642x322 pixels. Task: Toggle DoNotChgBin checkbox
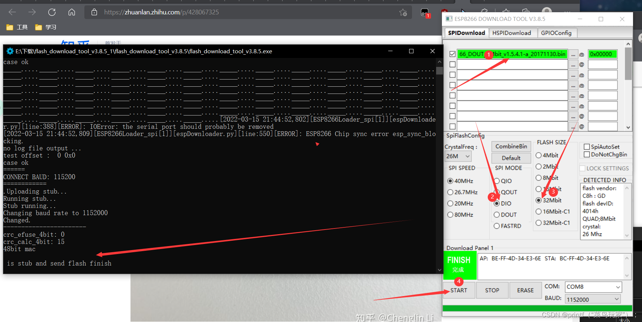point(587,154)
